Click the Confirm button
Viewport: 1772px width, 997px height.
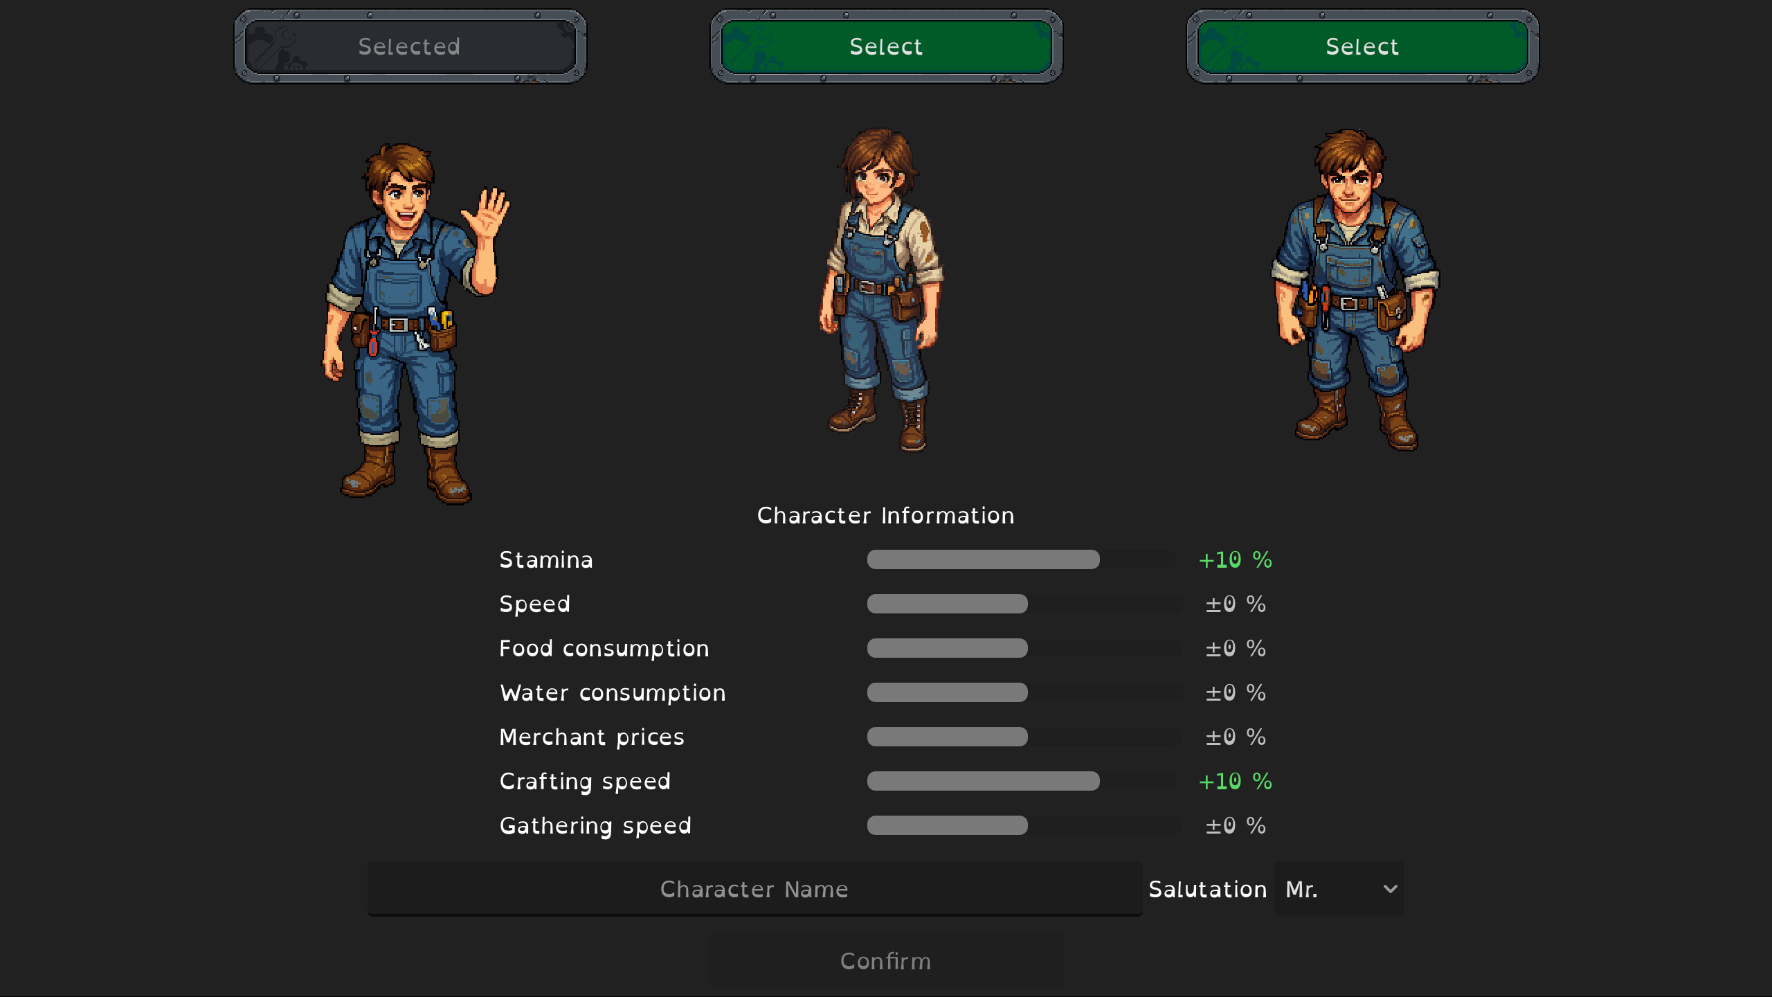(x=886, y=961)
